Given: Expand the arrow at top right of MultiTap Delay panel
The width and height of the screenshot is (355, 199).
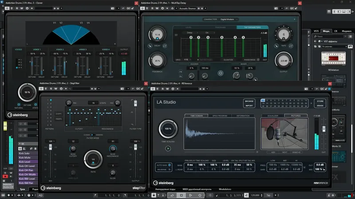Looking at the screenshot, I should pyautogui.click(x=295, y=19).
